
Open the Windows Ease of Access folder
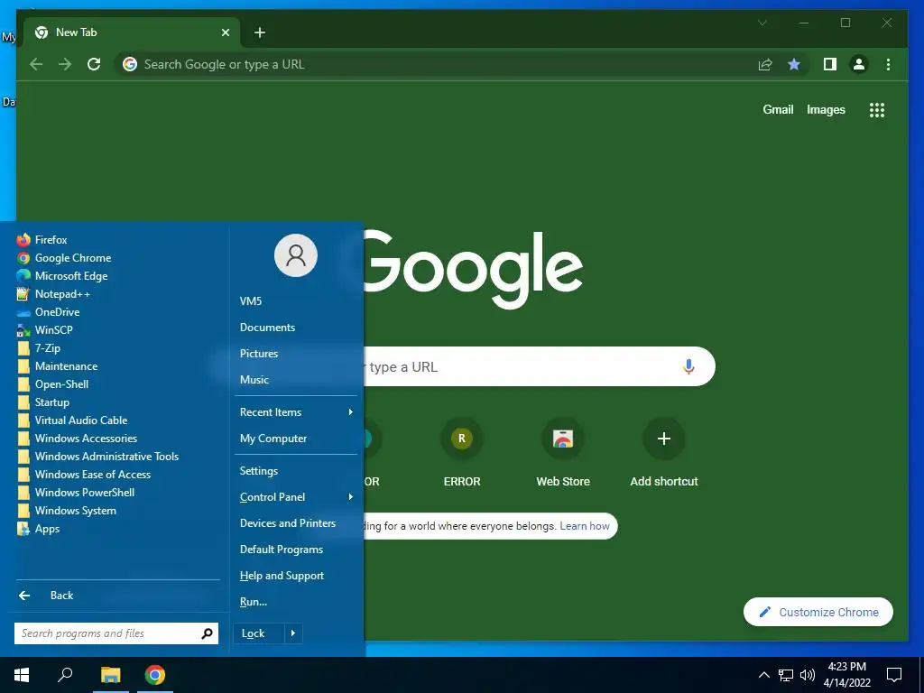click(84, 475)
